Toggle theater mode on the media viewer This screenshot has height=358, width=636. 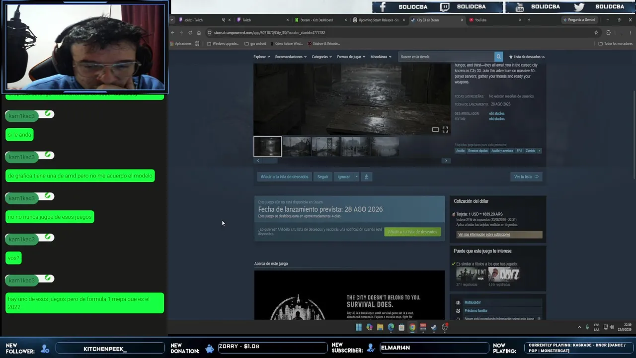tap(435, 130)
